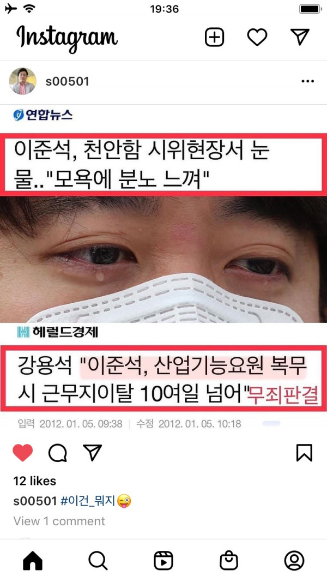
Task: Tap the new post plus icon
Action: click(x=214, y=37)
